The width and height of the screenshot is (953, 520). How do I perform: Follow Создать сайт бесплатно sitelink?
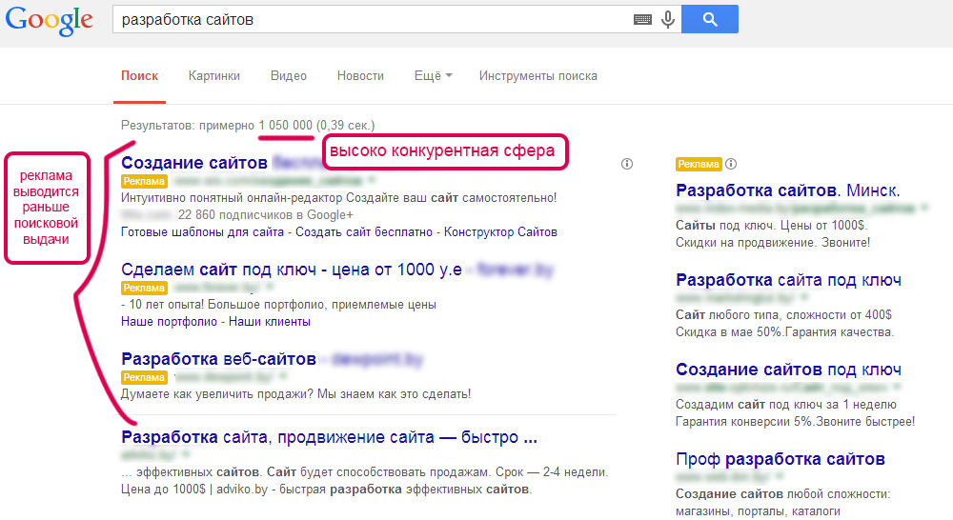364,232
